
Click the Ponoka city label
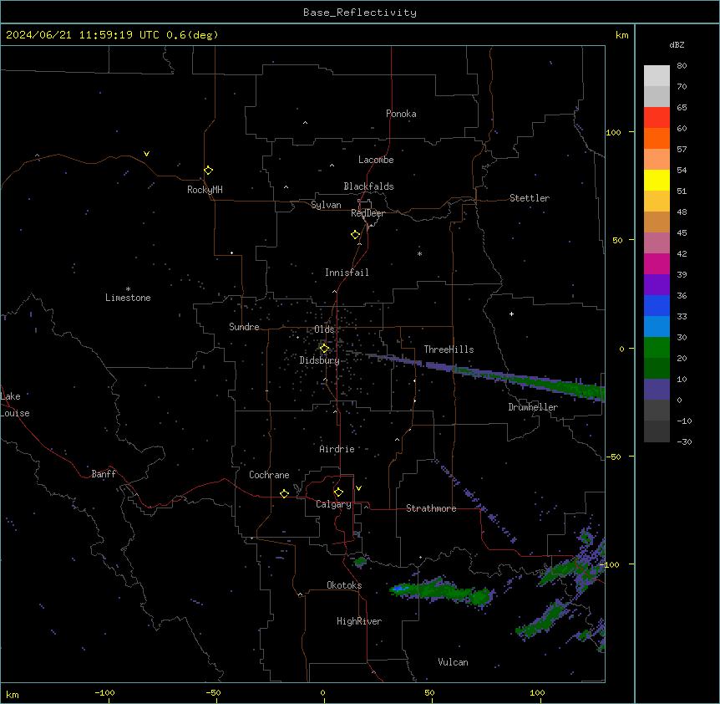tap(401, 114)
